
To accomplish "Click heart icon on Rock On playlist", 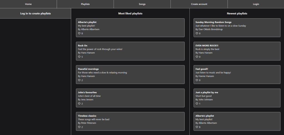I will pos(79,57).
